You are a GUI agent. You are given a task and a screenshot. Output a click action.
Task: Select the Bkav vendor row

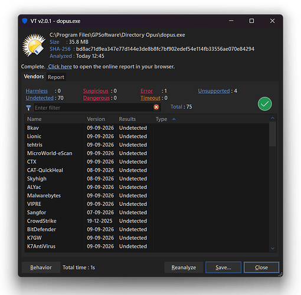coord(147,128)
